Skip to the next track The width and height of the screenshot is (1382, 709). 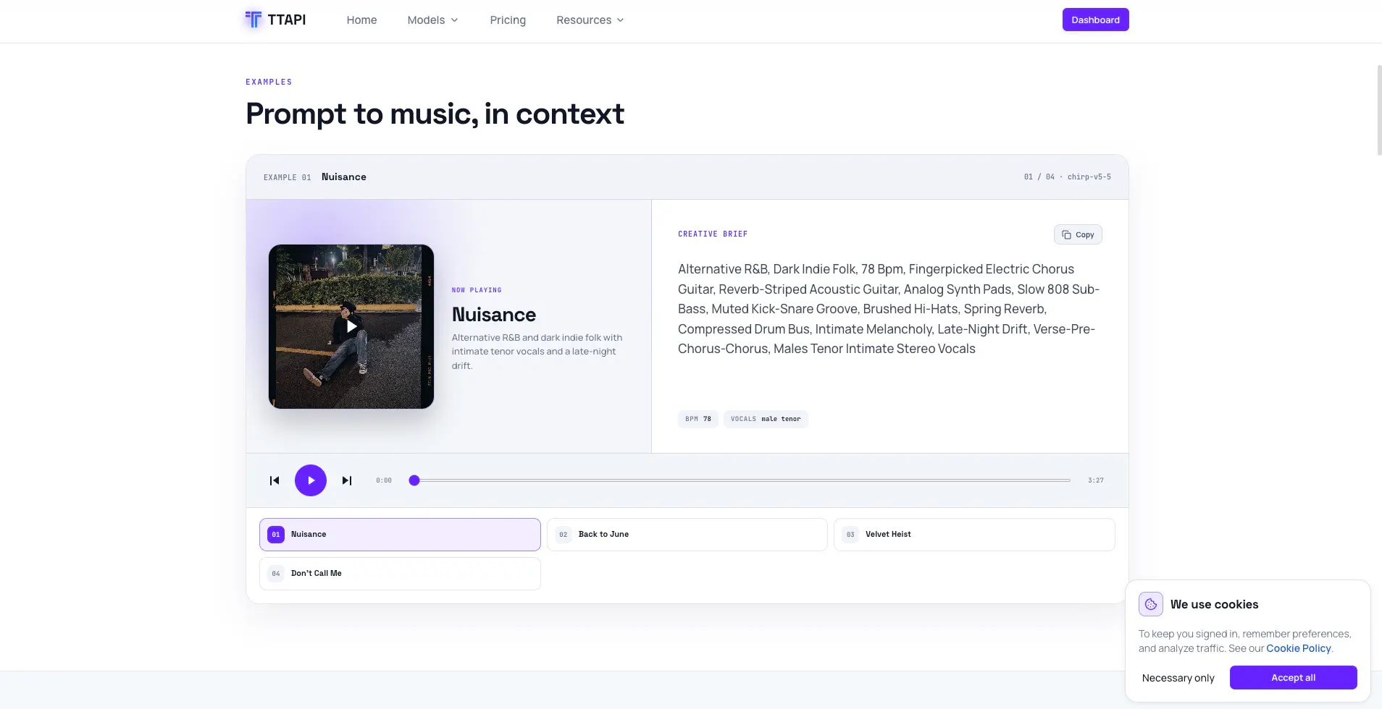[347, 480]
